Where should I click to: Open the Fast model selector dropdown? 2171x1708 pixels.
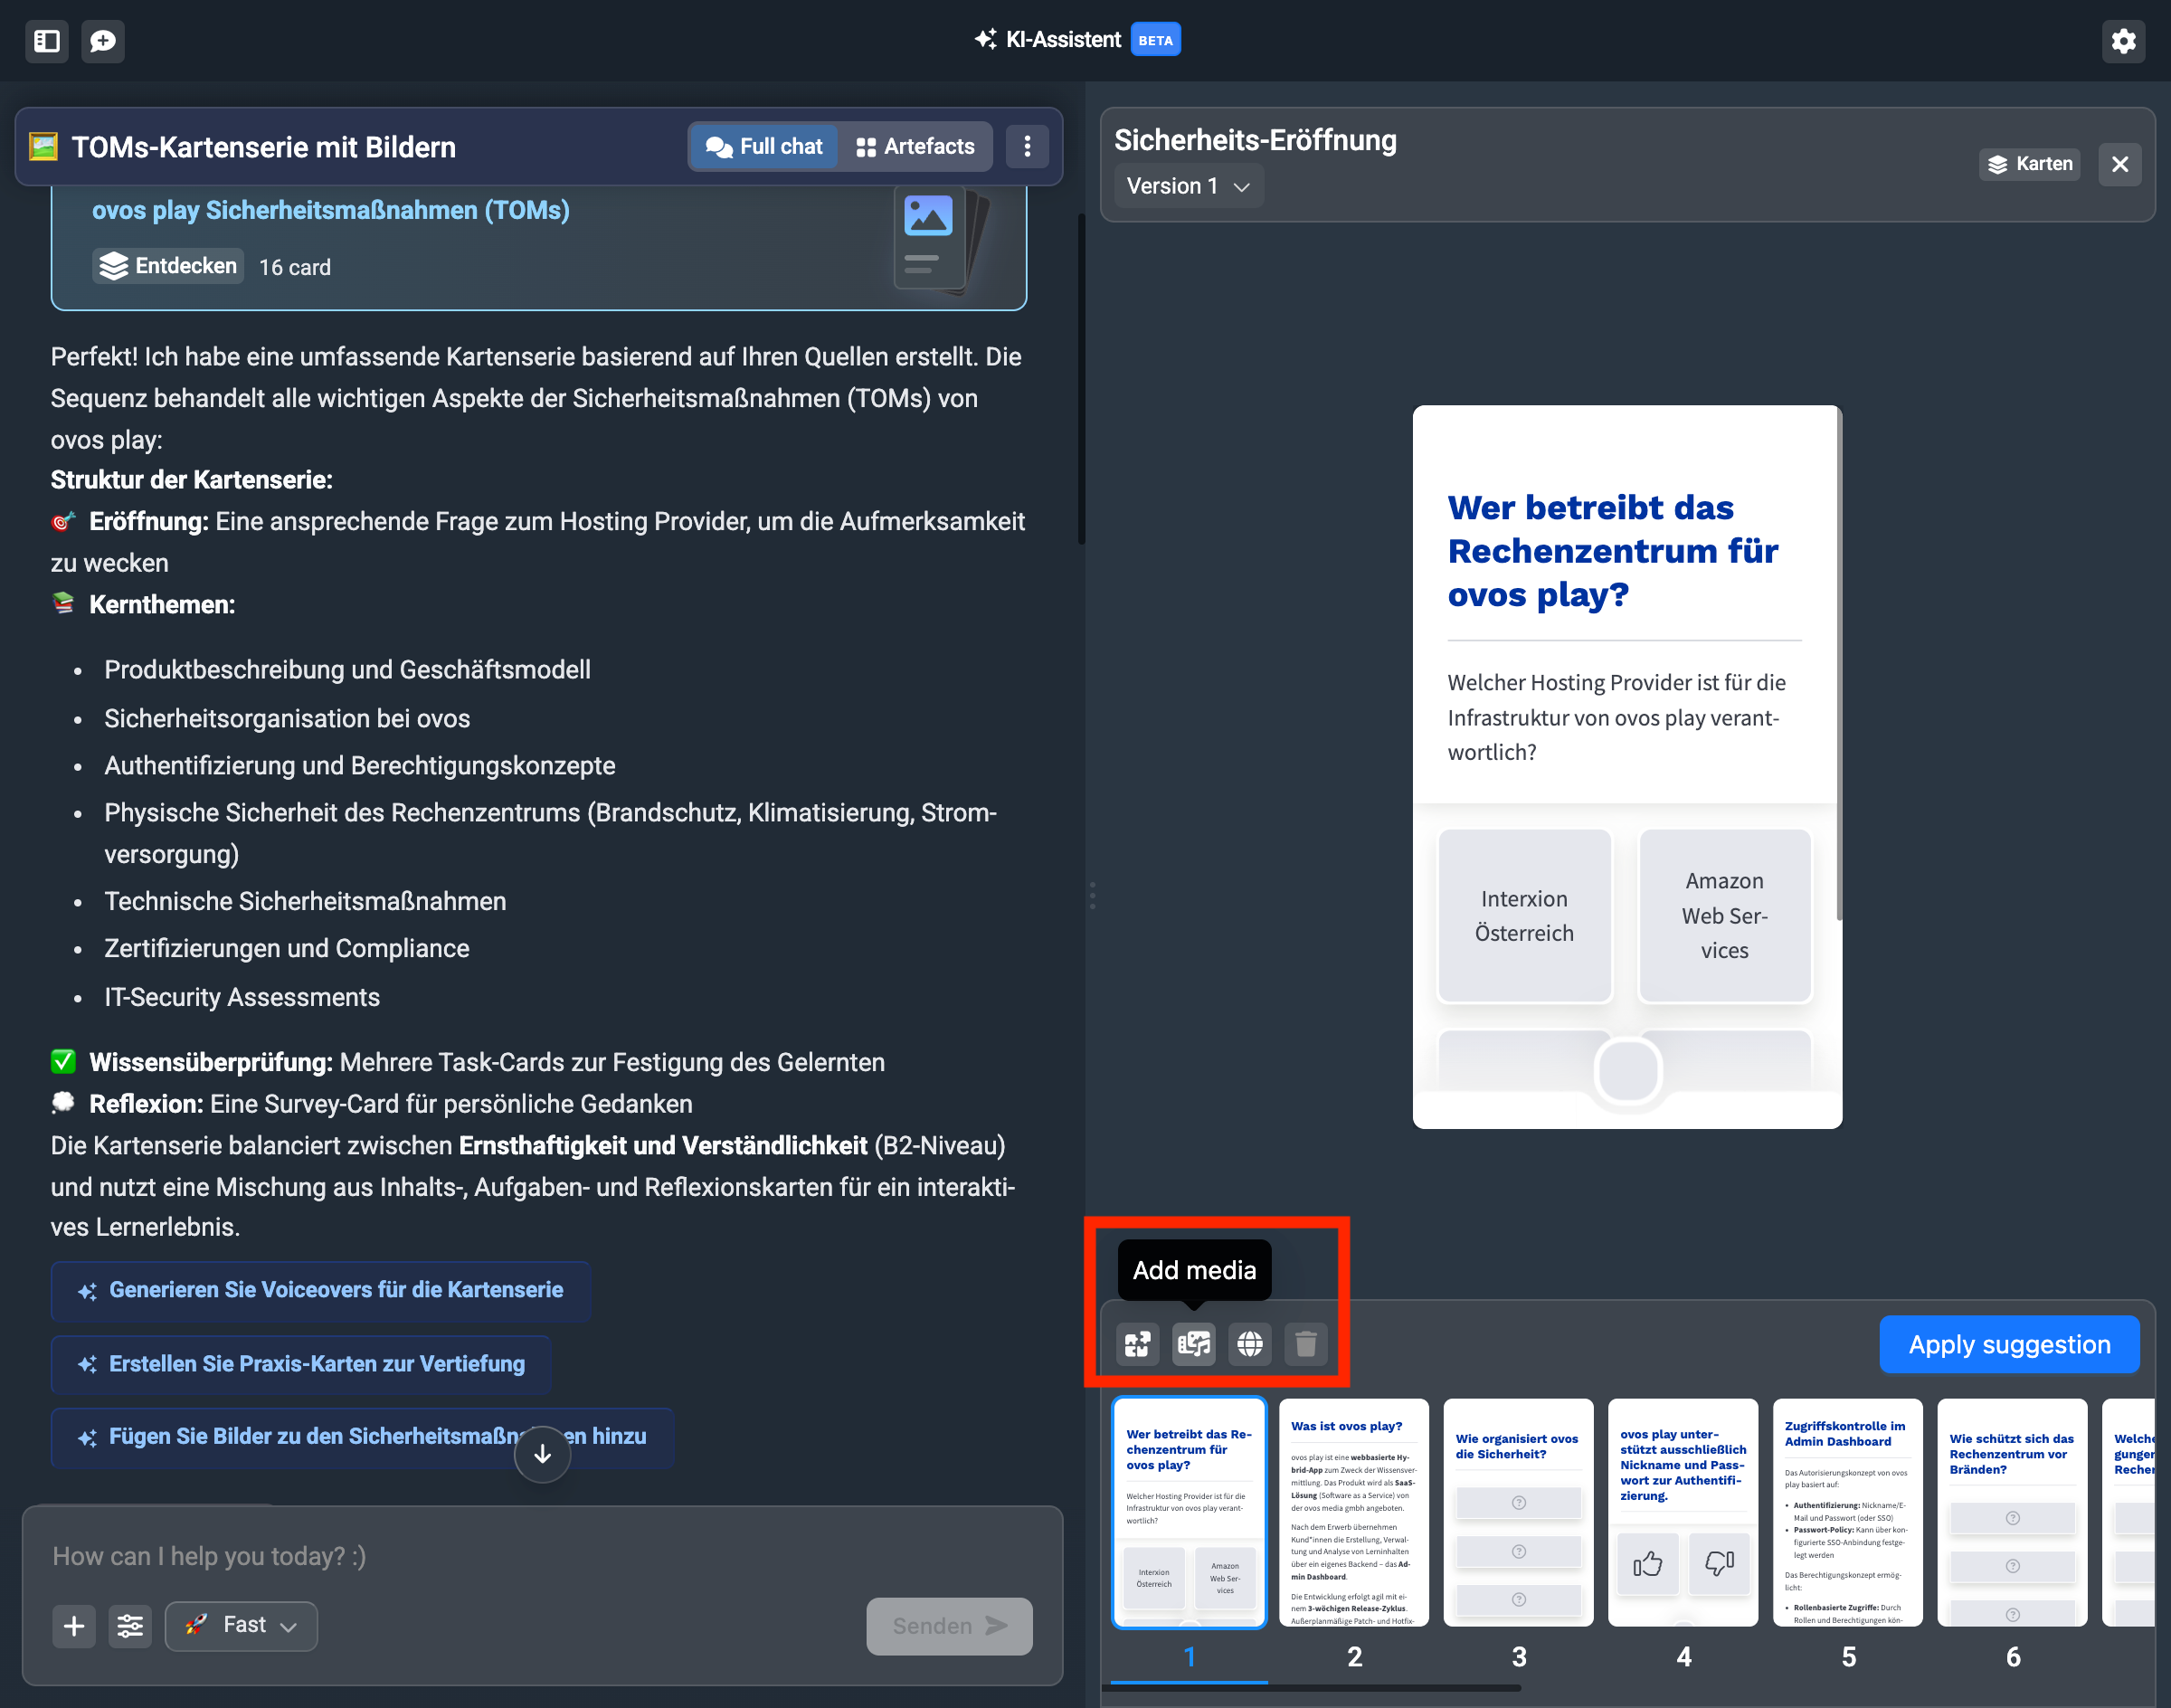pos(241,1626)
